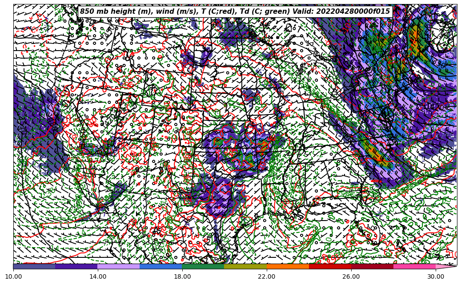Viewport: 461px width, 284px height.
Task: Choose the olive 20–22 colorbar segment
Action: pos(245,266)
